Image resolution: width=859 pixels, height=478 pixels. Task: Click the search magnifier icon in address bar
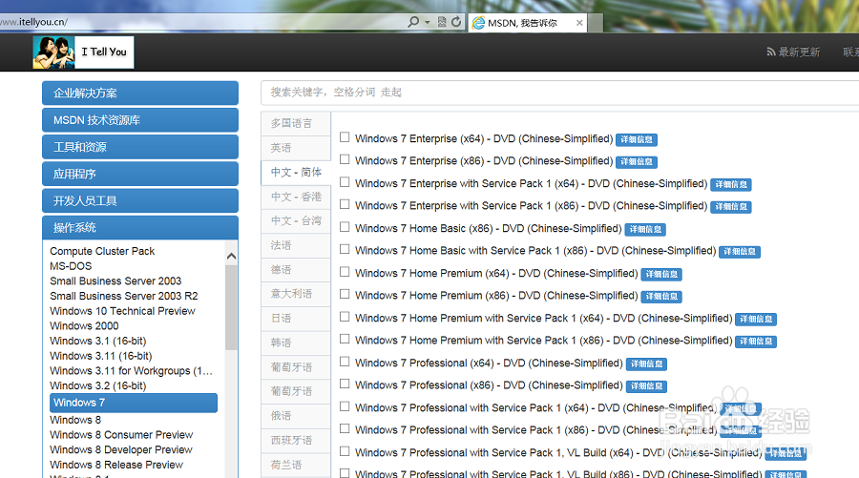(413, 22)
